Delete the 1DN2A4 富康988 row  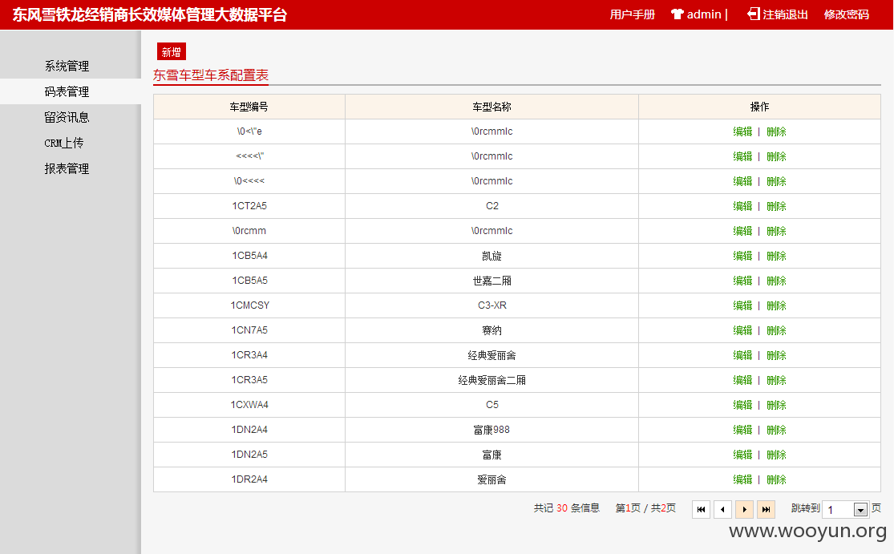pyautogui.click(x=776, y=431)
